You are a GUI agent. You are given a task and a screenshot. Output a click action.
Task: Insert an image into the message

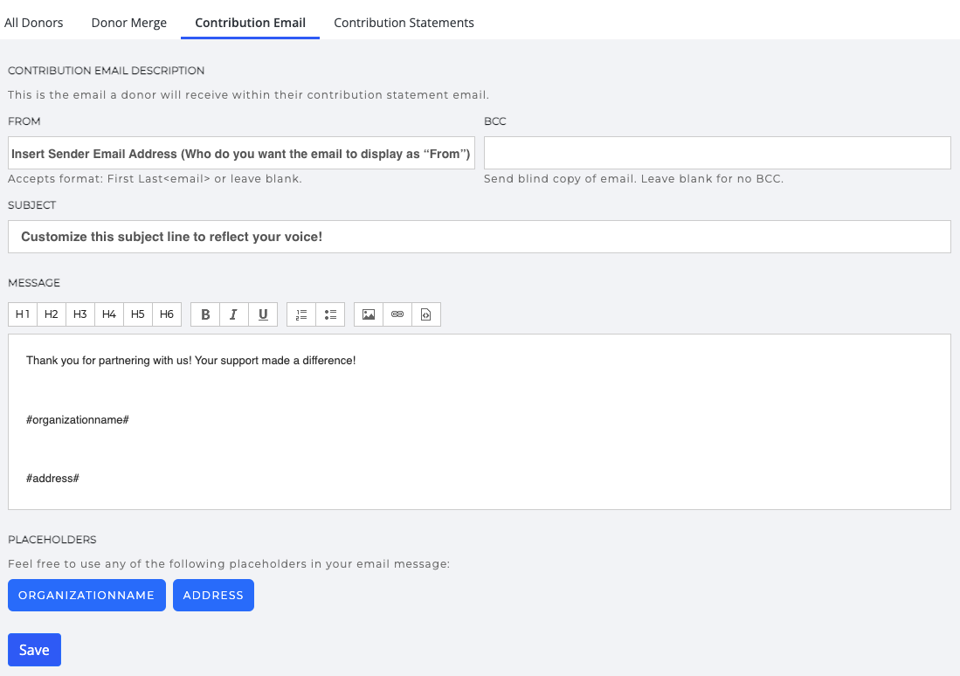coord(368,314)
